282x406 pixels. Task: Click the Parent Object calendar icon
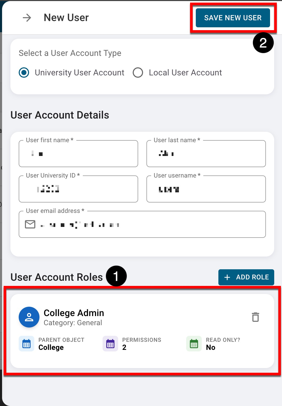26,344
